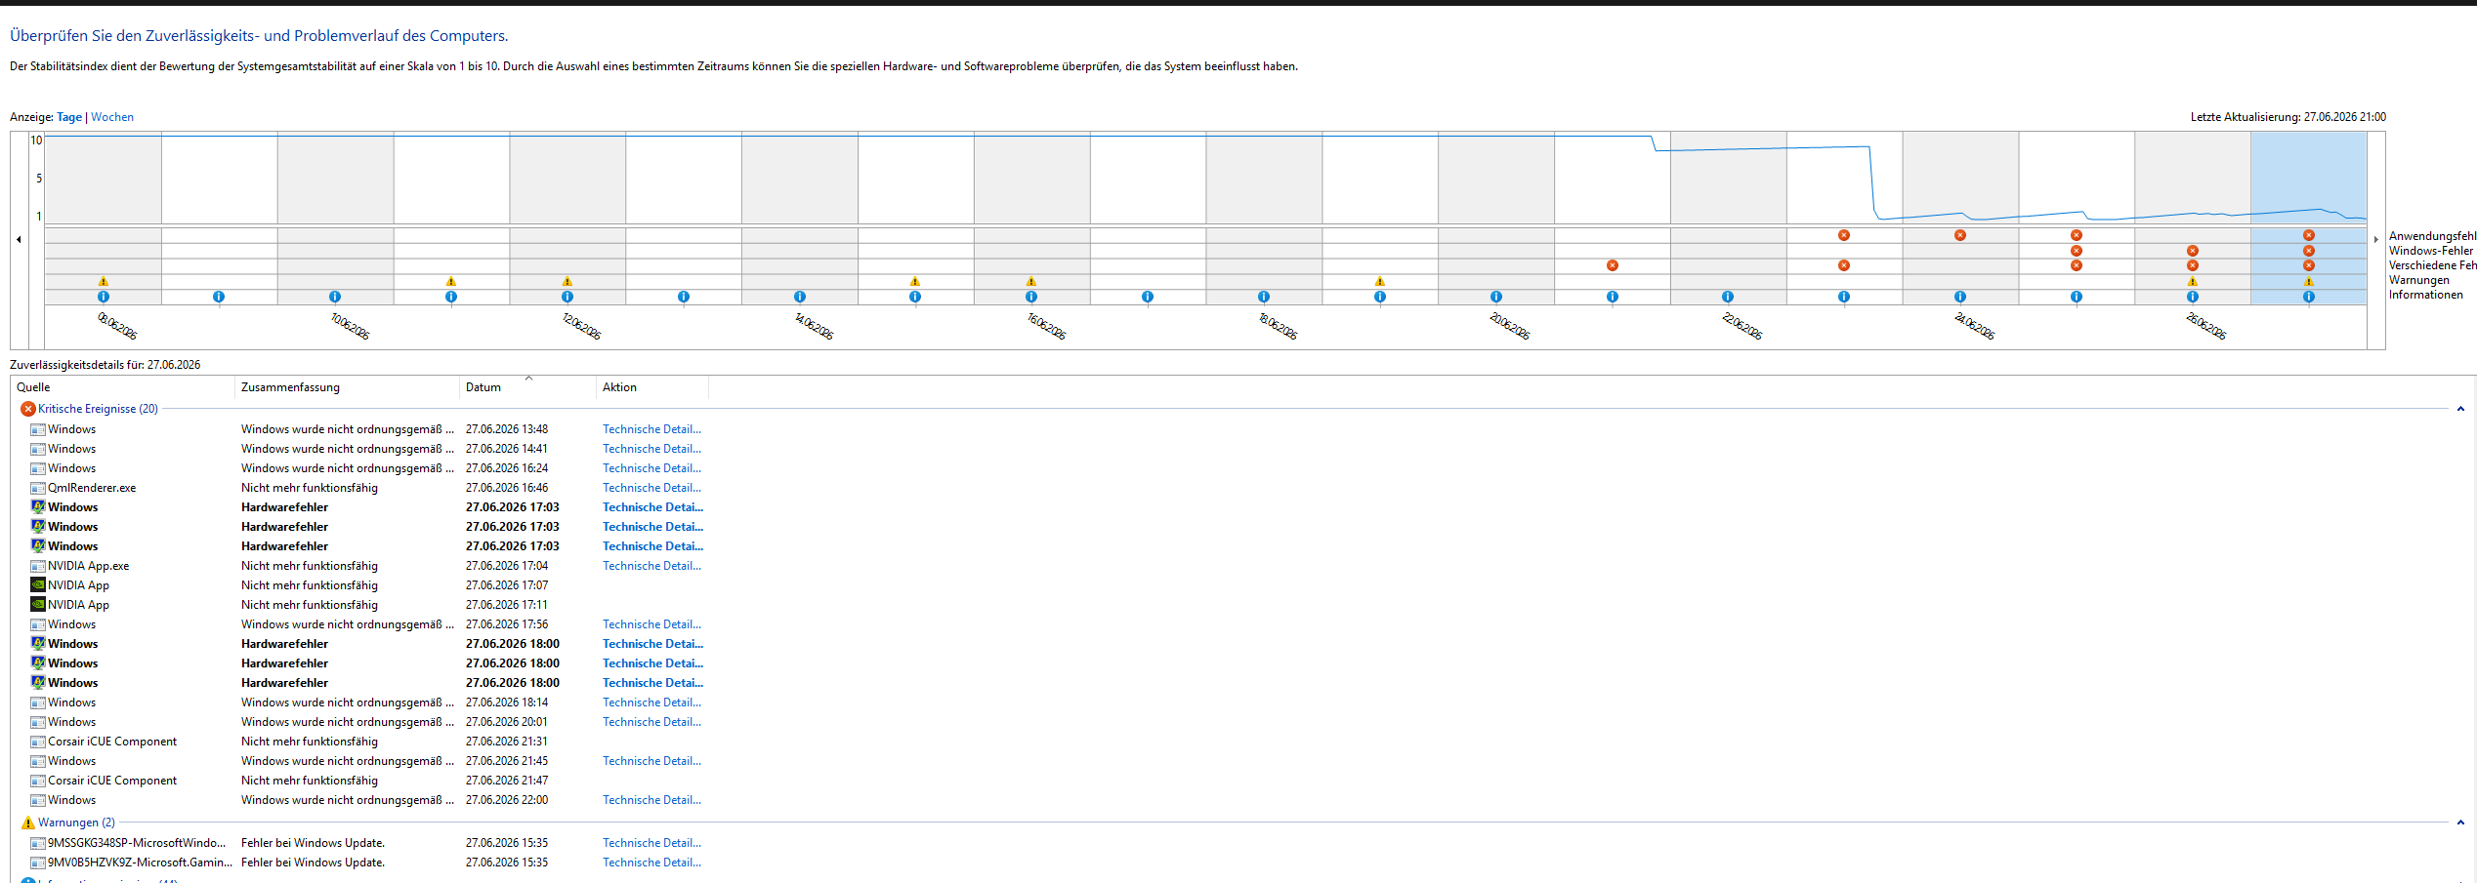Sort list by Quelle column header
Screen dimensions: 2477x883
[122, 387]
